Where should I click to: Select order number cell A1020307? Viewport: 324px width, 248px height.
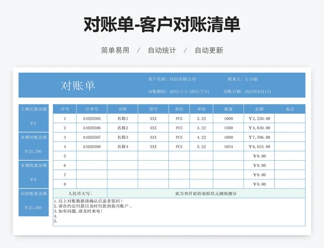click(92, 137)
